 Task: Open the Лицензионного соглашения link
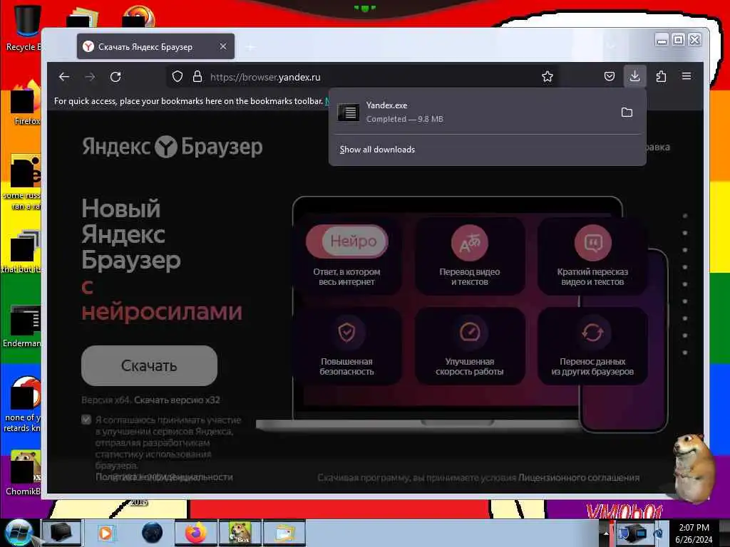point(579,478)
